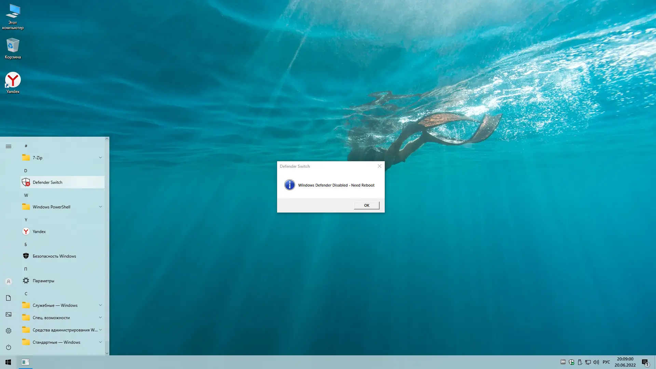This screenshot has height=369, width=656.
Task: Click the volume speaker tray icon
Action: tap(596, 362)
